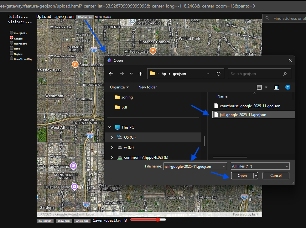Collapse the This PC tree node
306x228 pixels.
(110, 127)
